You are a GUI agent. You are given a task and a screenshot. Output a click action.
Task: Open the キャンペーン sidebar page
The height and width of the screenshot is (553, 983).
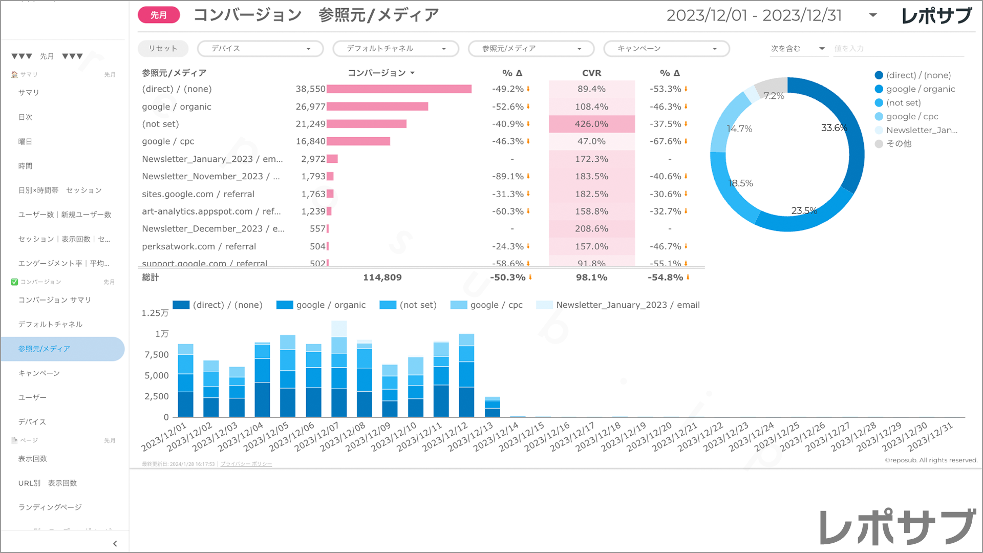point(39,373)
